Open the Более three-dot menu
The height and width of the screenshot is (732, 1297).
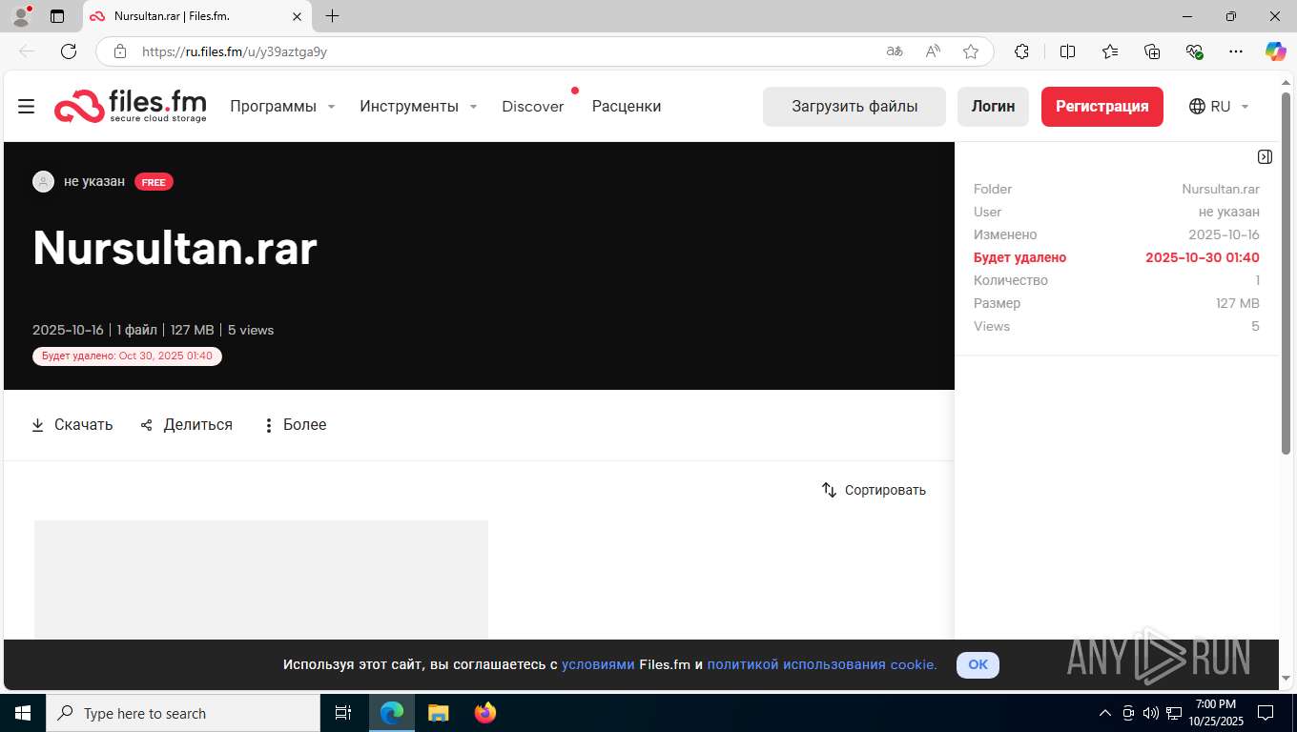(x=295, y=425)
